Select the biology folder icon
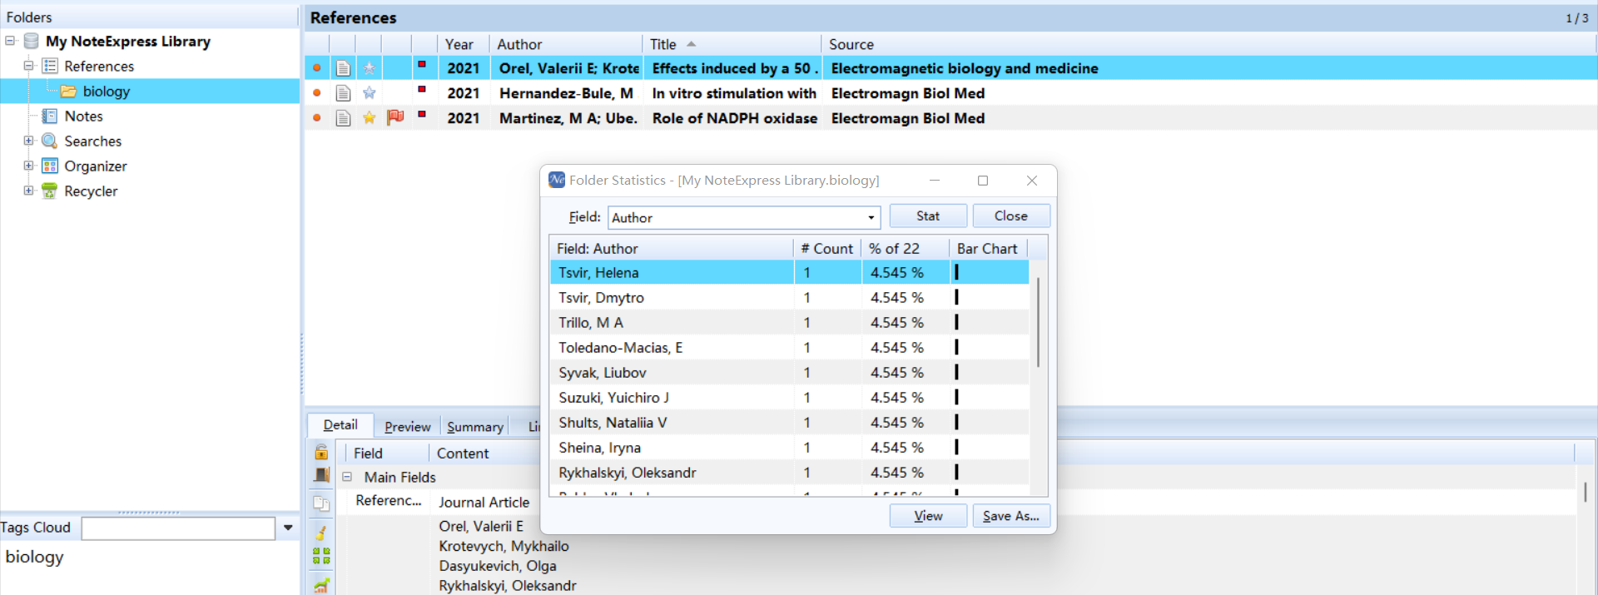Image resolution: width=1598 pixels, height=595 pixels. tap(68, 91)
